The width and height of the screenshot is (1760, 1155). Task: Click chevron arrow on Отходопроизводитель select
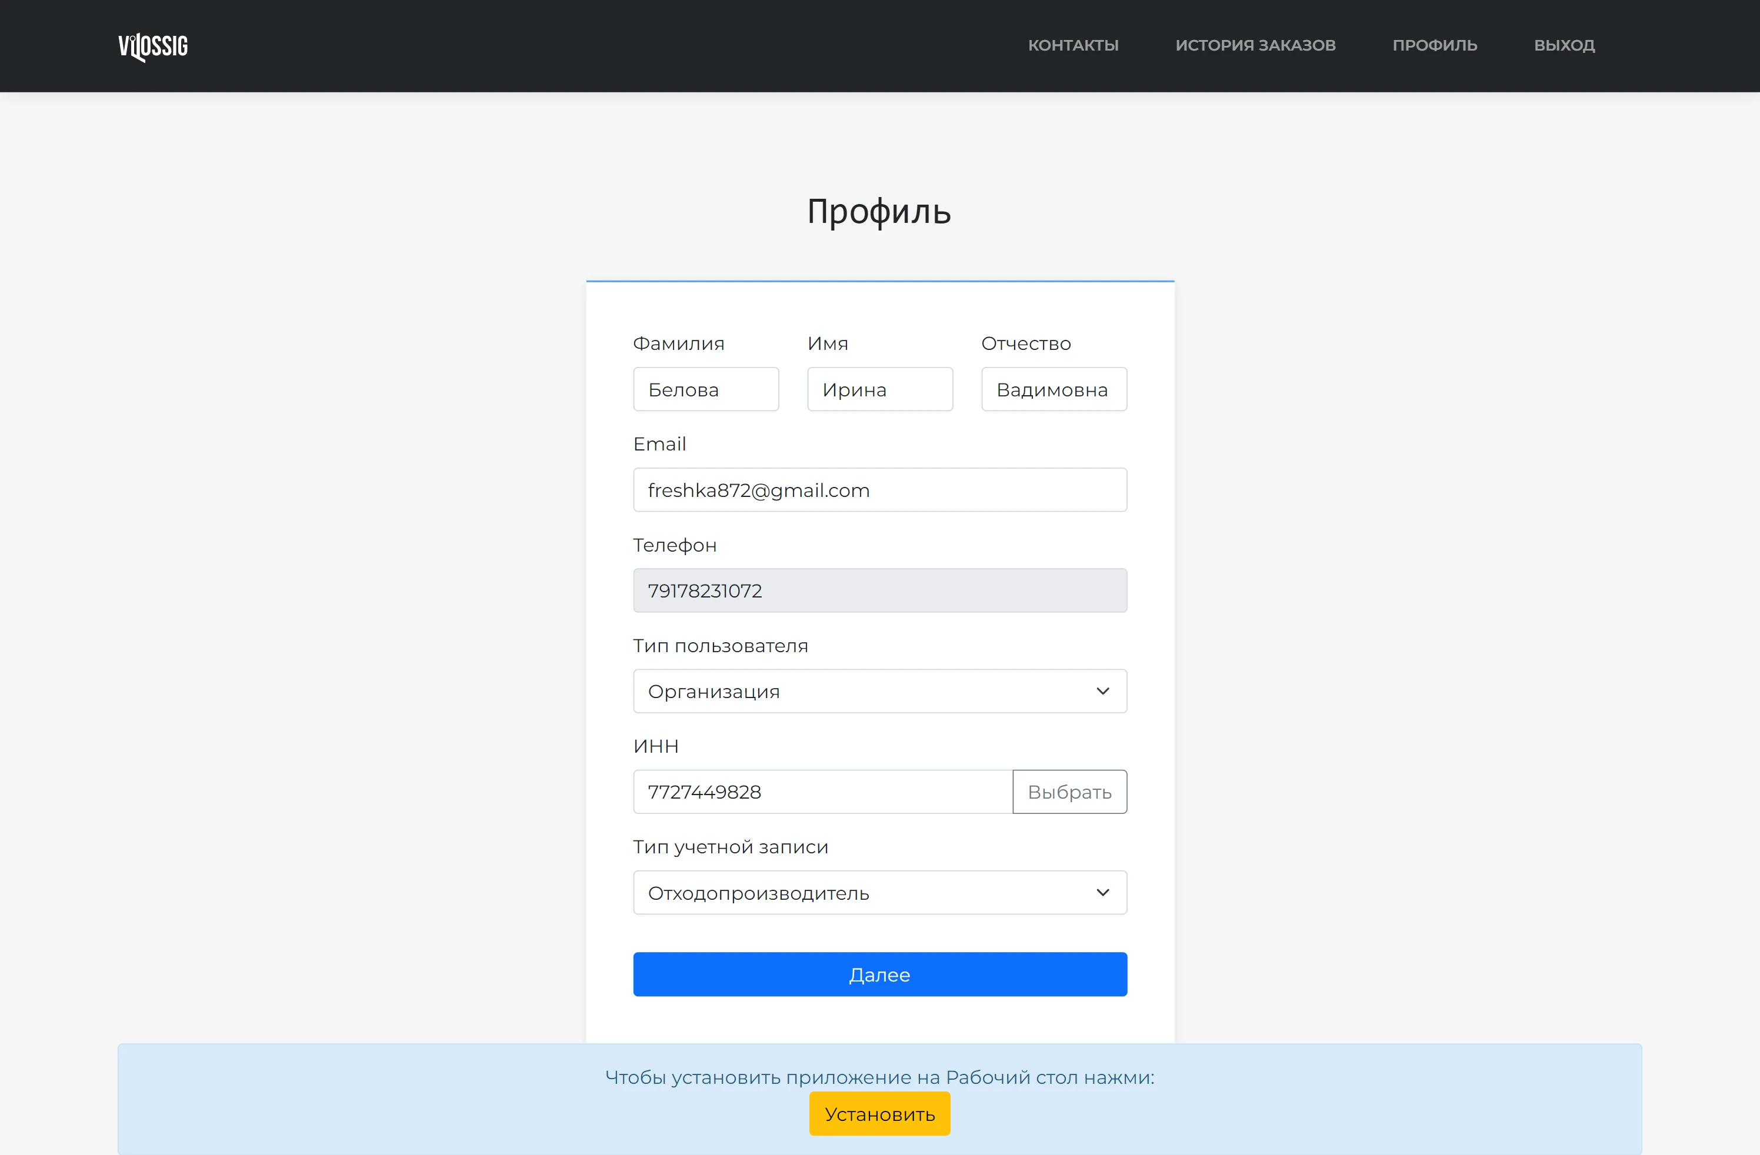coord(1102,893)
